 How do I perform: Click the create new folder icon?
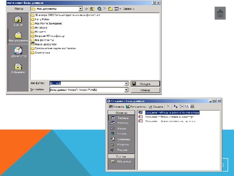coord(112,8)
